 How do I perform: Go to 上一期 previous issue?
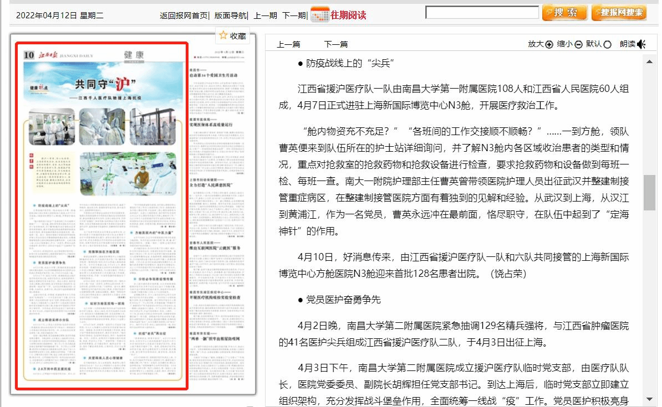pyautogui.click(x=265, y=15)
